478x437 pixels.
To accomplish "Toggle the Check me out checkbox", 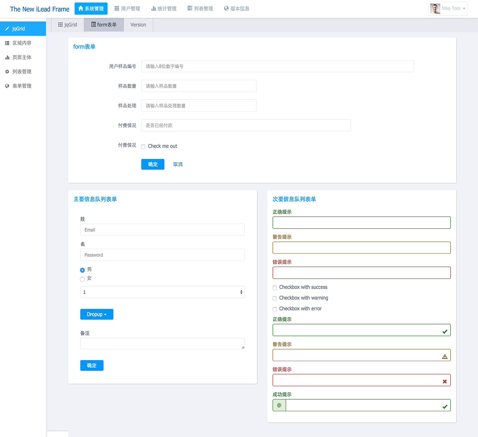I will tap(143, 147).
